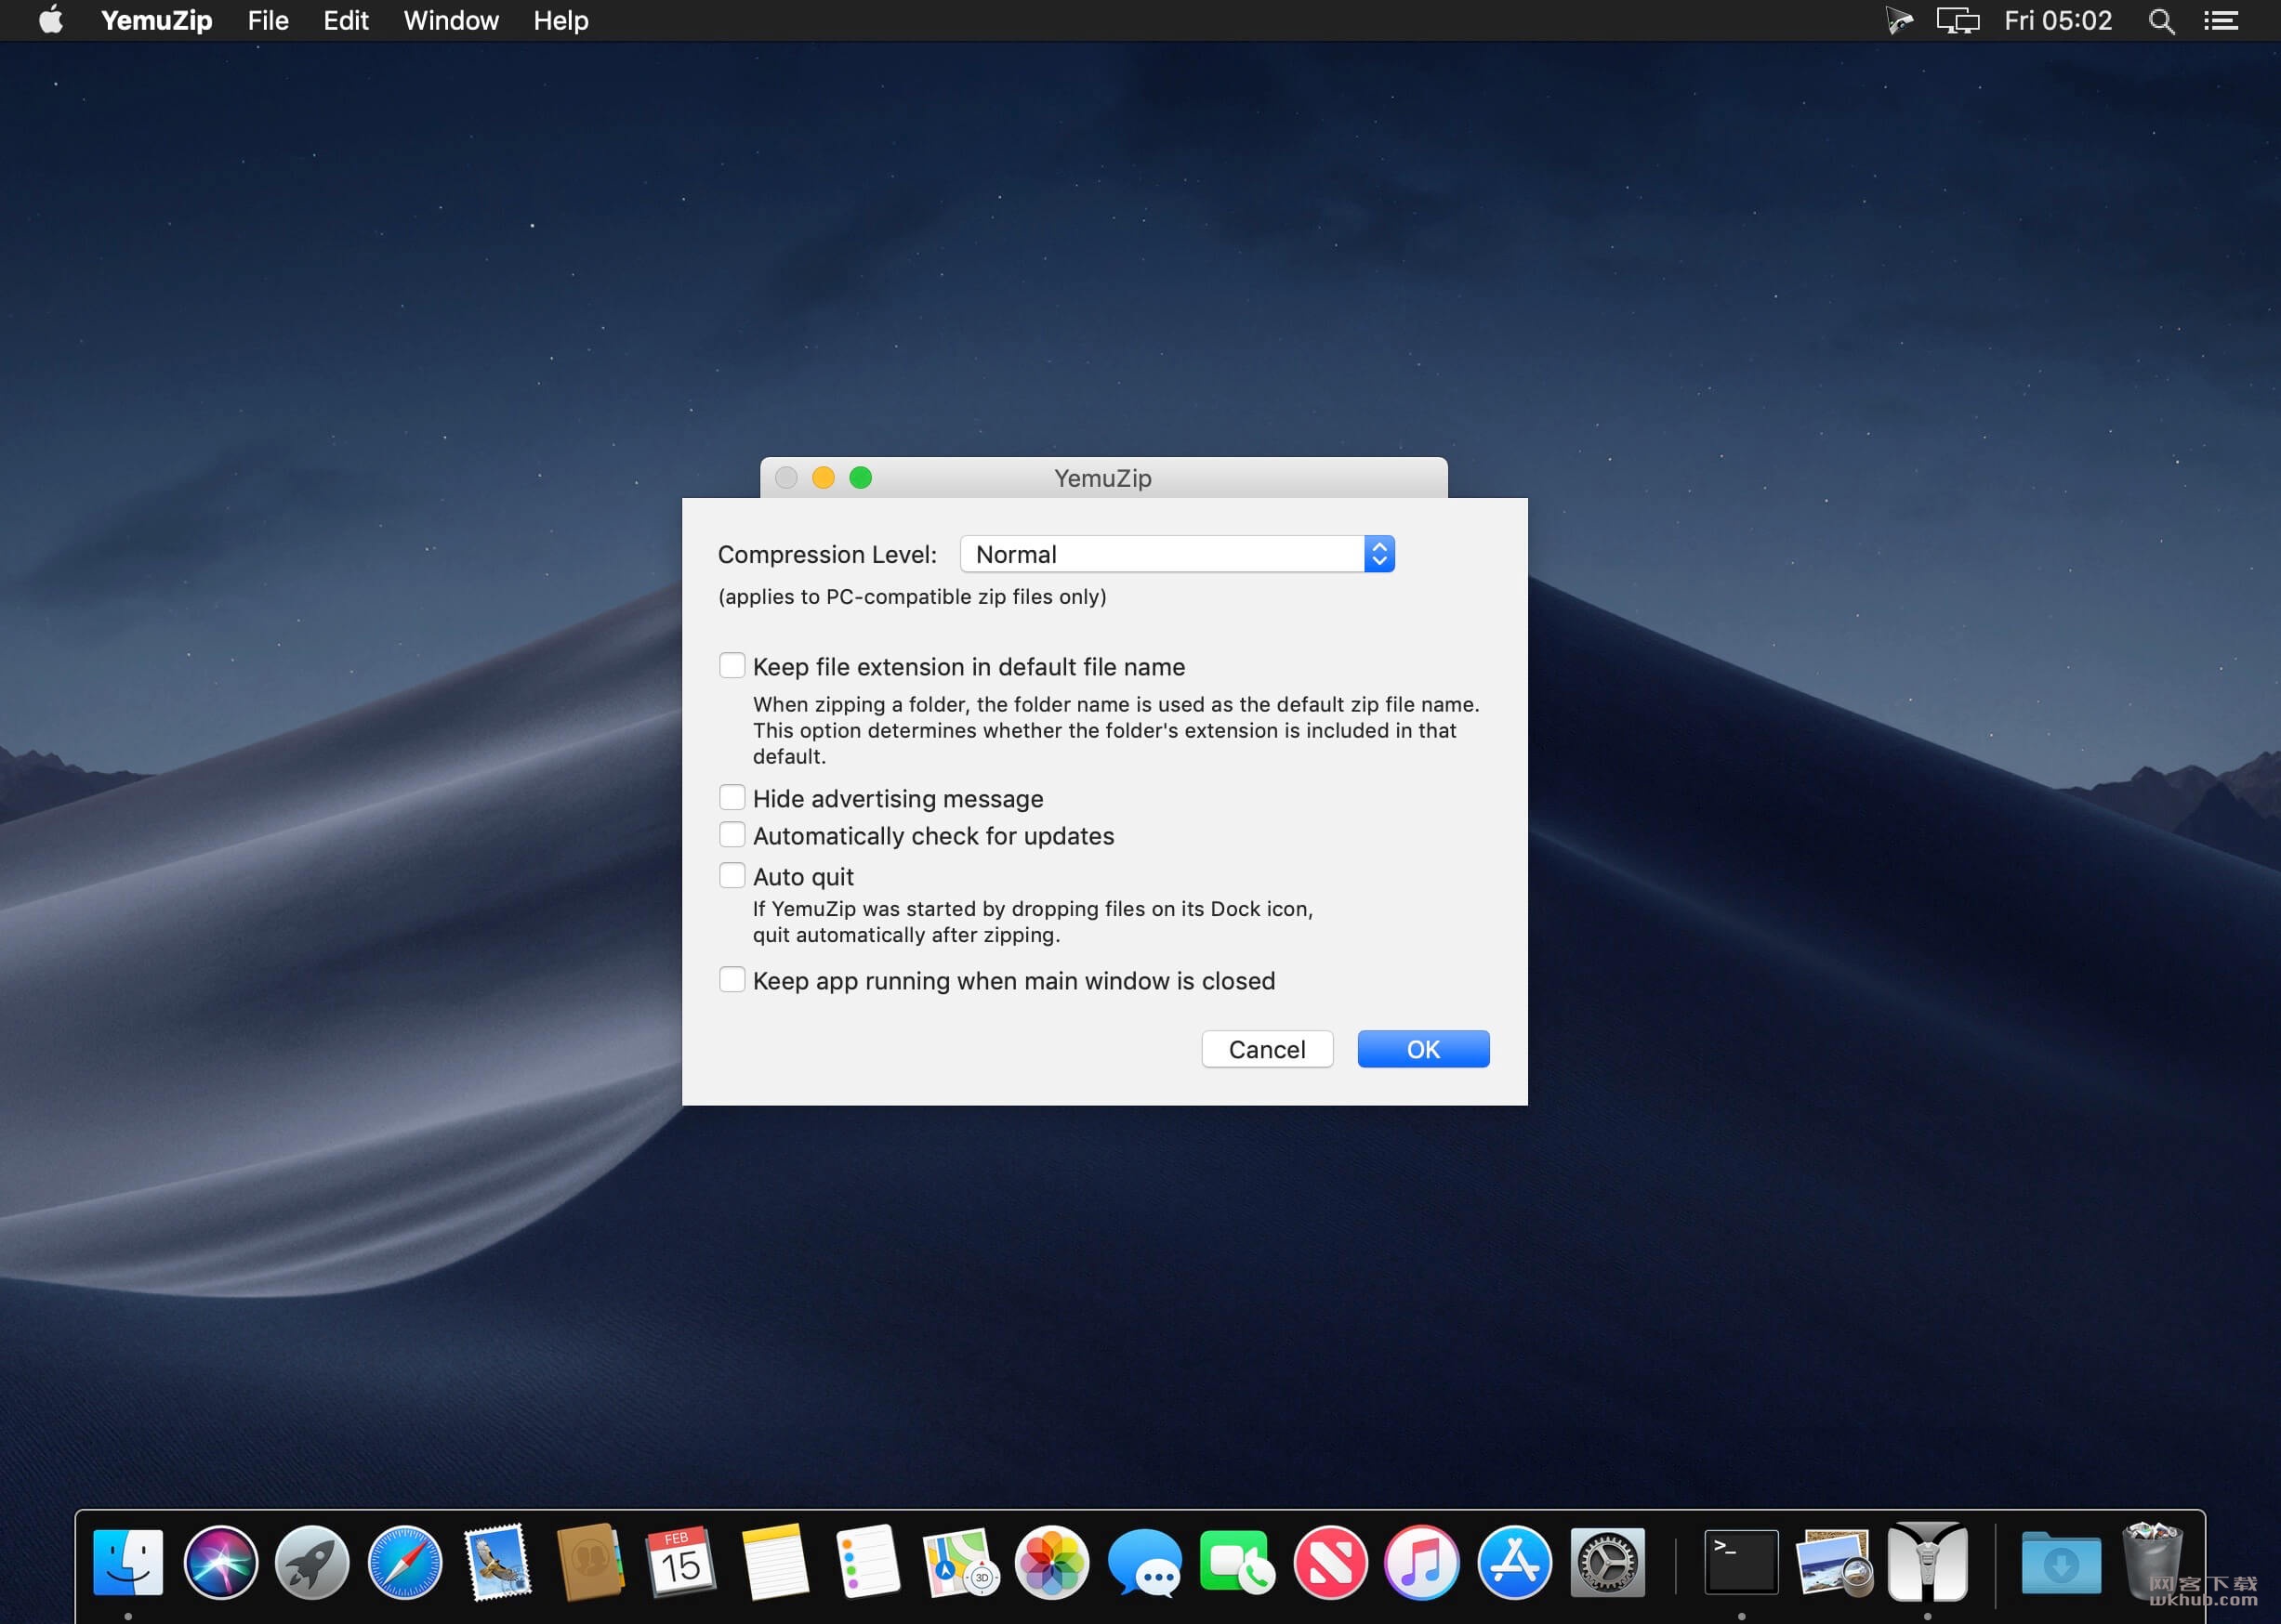This screenshot has height=1624, width=2281.
Task: Open the News app icon
Action: [1329, 1562]
